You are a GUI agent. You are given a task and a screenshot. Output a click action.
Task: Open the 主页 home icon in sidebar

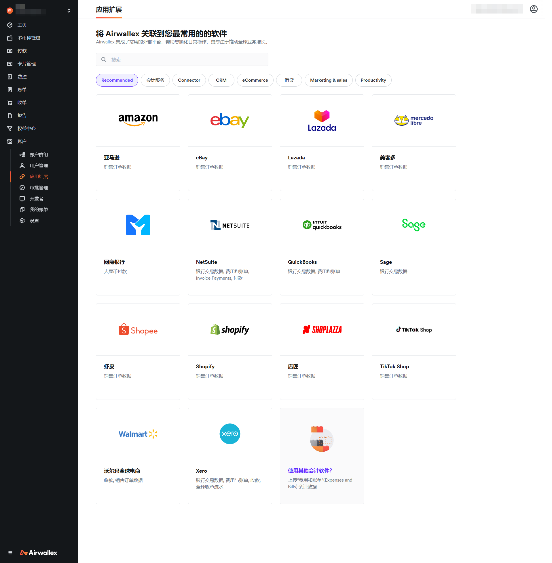click(x=10, y=25)
